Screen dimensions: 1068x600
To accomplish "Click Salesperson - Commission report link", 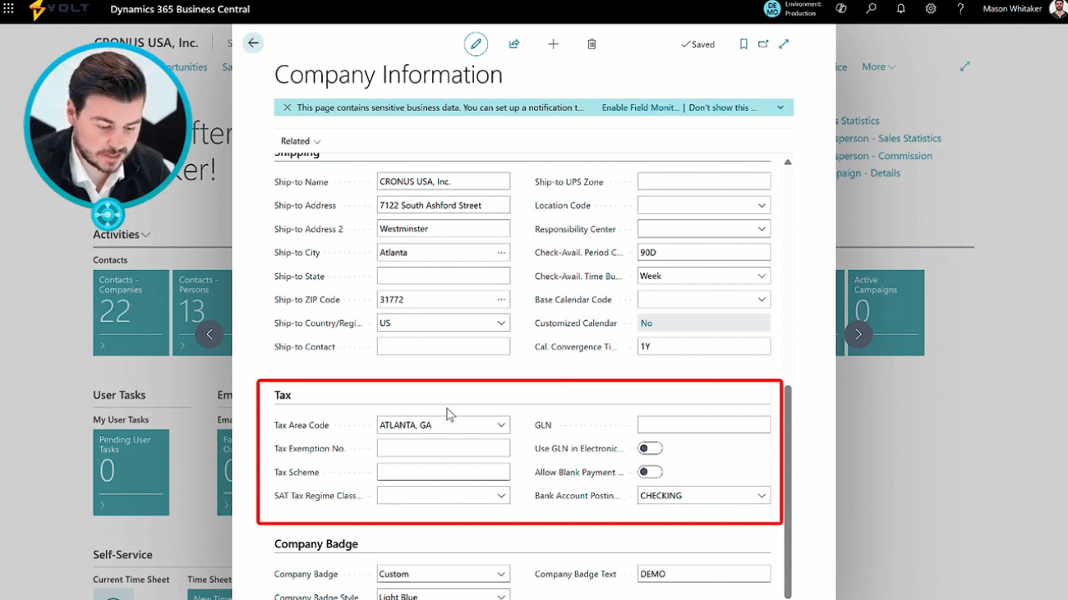I will 884,156.
